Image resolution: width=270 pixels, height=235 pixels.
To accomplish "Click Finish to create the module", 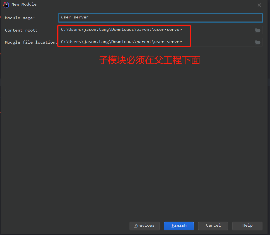I will coord(179,226).
